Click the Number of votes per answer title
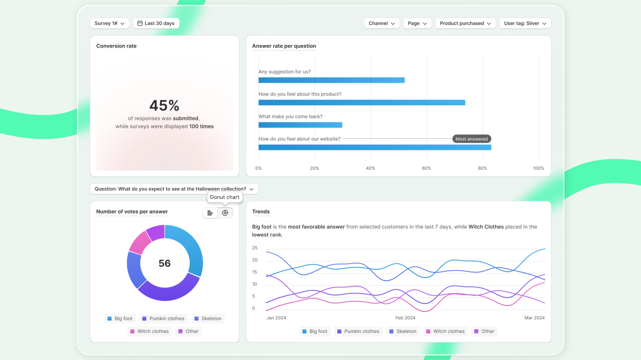 132,212
